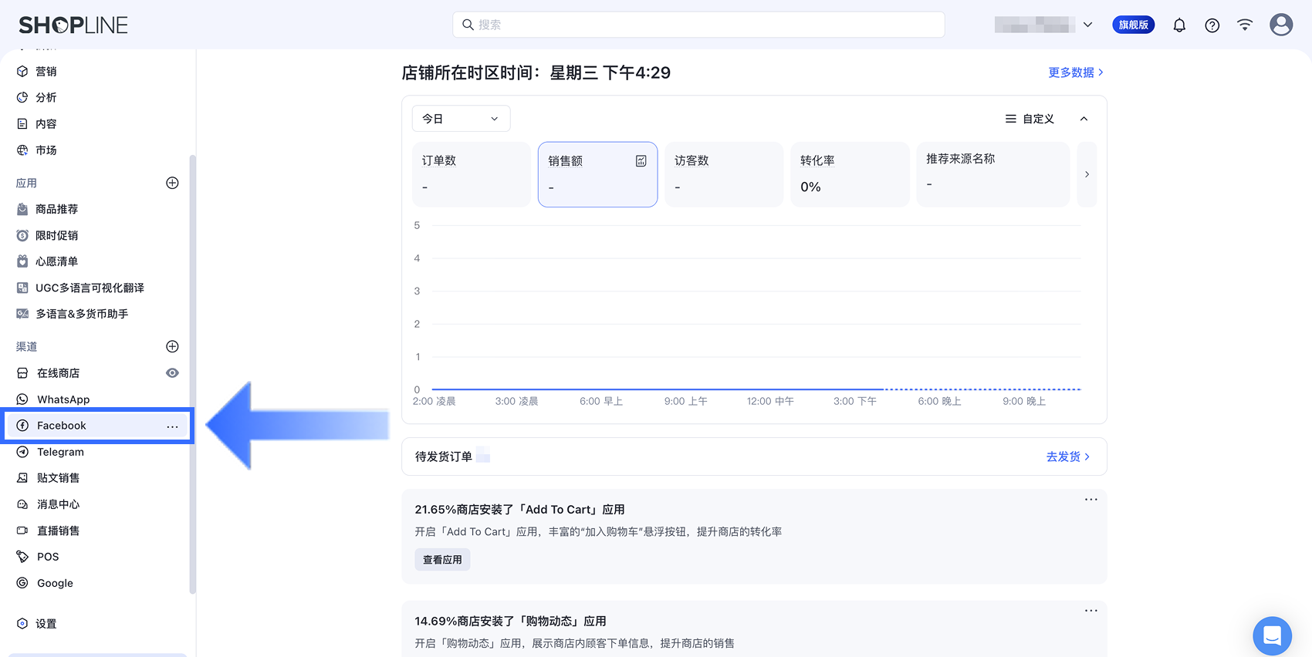Open 市场 in the sidebar
1312x657 pixels.
(46, 150)
